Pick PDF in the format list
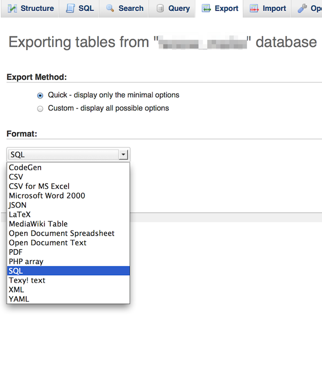This screenshot has height=371, width=322. 16,252
